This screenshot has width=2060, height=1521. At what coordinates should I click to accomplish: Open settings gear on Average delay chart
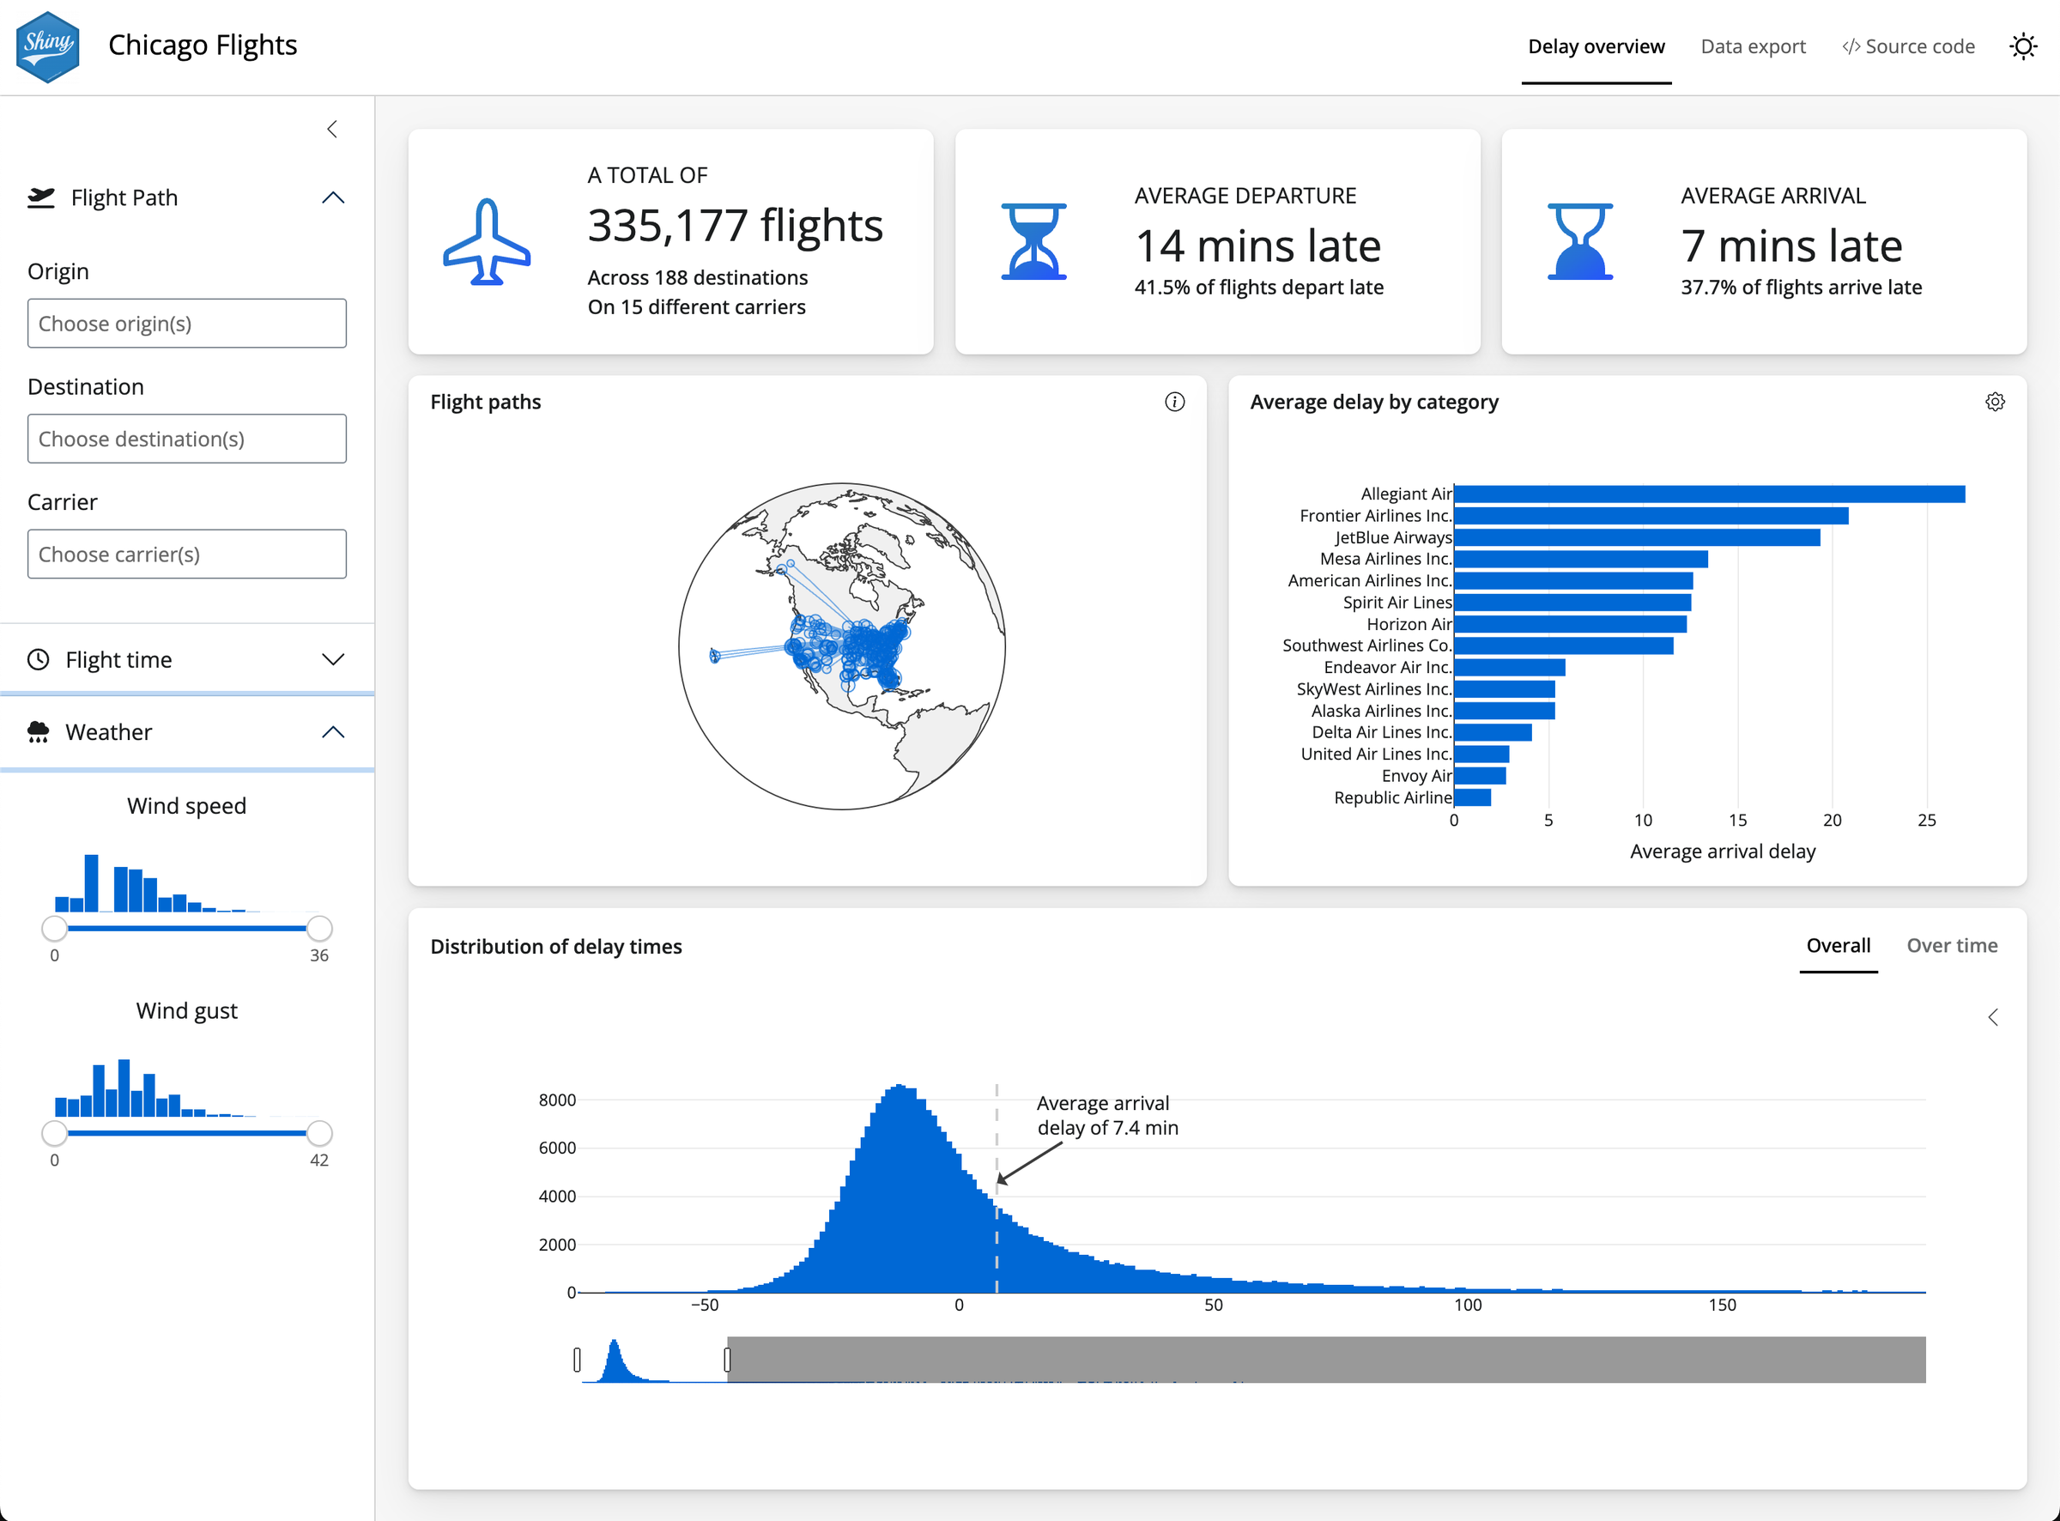tap(1995, 402)
